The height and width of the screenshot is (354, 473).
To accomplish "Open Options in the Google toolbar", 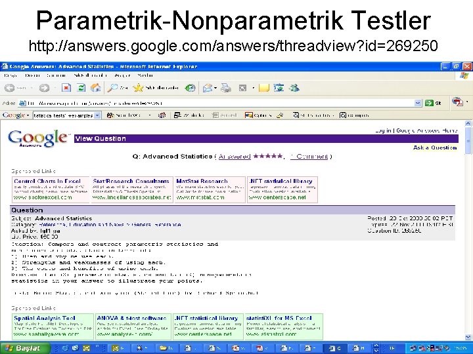I will (x=258, y=115).
